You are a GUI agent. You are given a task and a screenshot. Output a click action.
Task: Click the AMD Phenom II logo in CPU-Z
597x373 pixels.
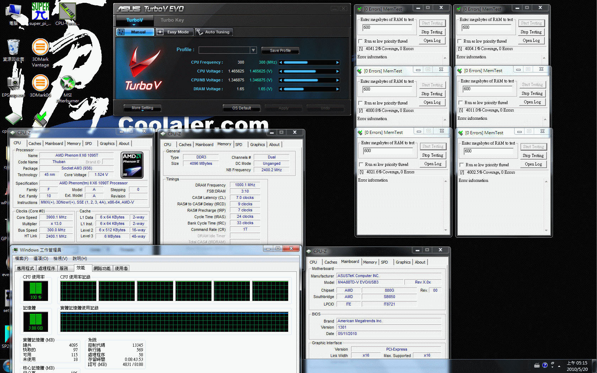132,165
